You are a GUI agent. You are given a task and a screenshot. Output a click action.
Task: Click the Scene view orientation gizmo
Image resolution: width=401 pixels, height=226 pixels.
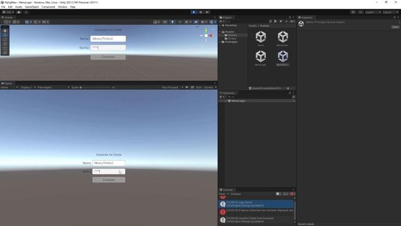206,36
